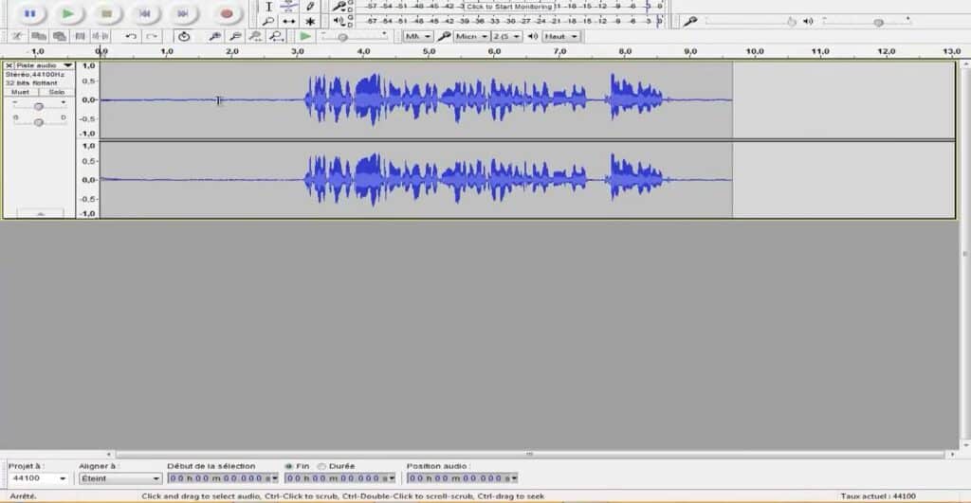
Task: Click the Fit Selection zoom icon
Action: coord(255,37)
